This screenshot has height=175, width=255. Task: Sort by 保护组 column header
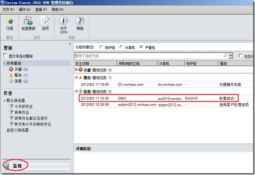tap(201, 64)
